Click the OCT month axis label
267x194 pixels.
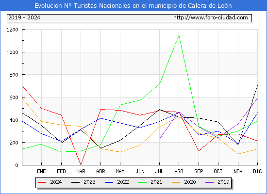[218, 171]
